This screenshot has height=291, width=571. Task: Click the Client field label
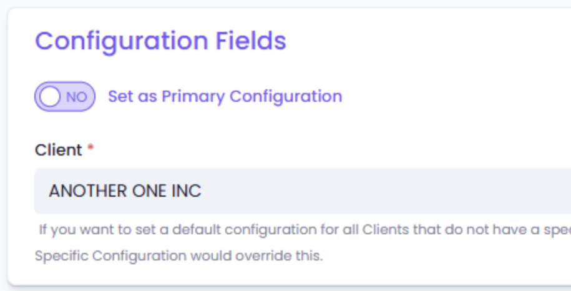tap(58, 150)
